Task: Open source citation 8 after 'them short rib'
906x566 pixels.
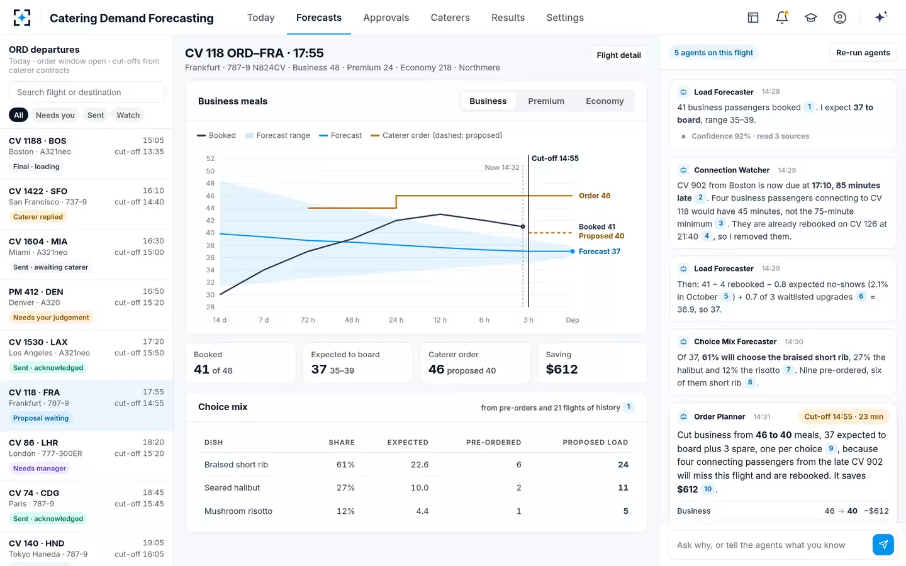Action: pos(750,382)
